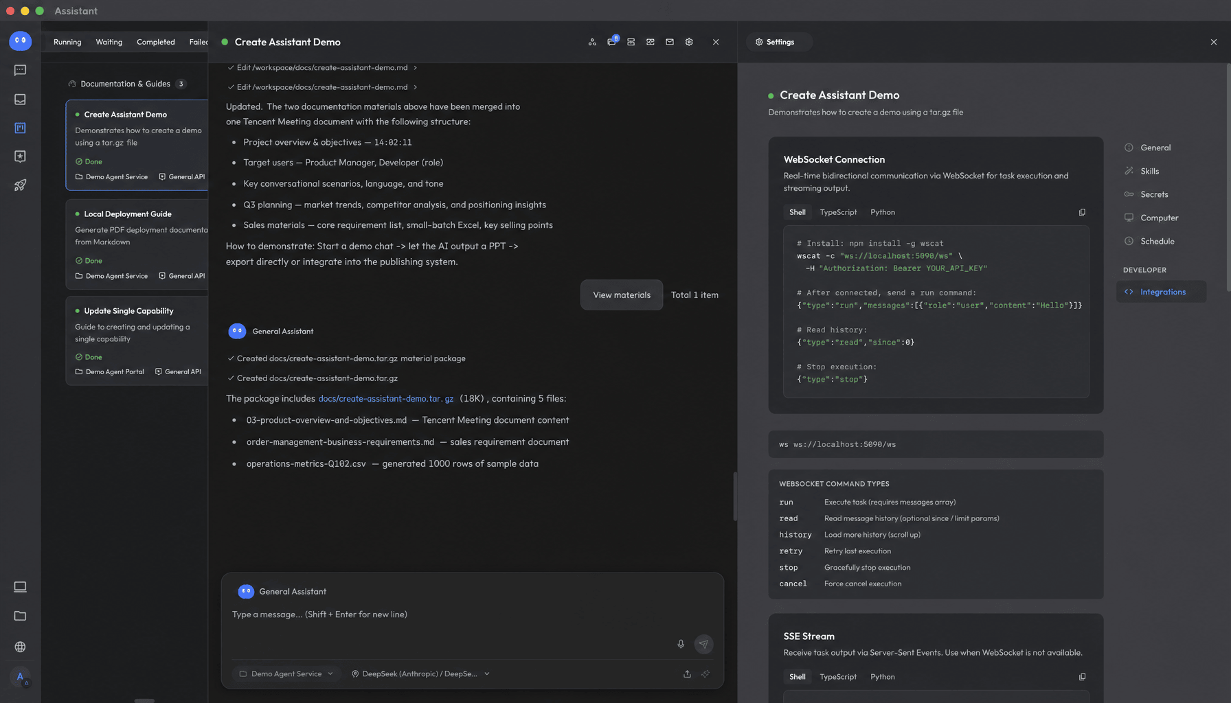Click the stacked panels icon in header
The image size is (1231, 703).
(x=631, y=42)
